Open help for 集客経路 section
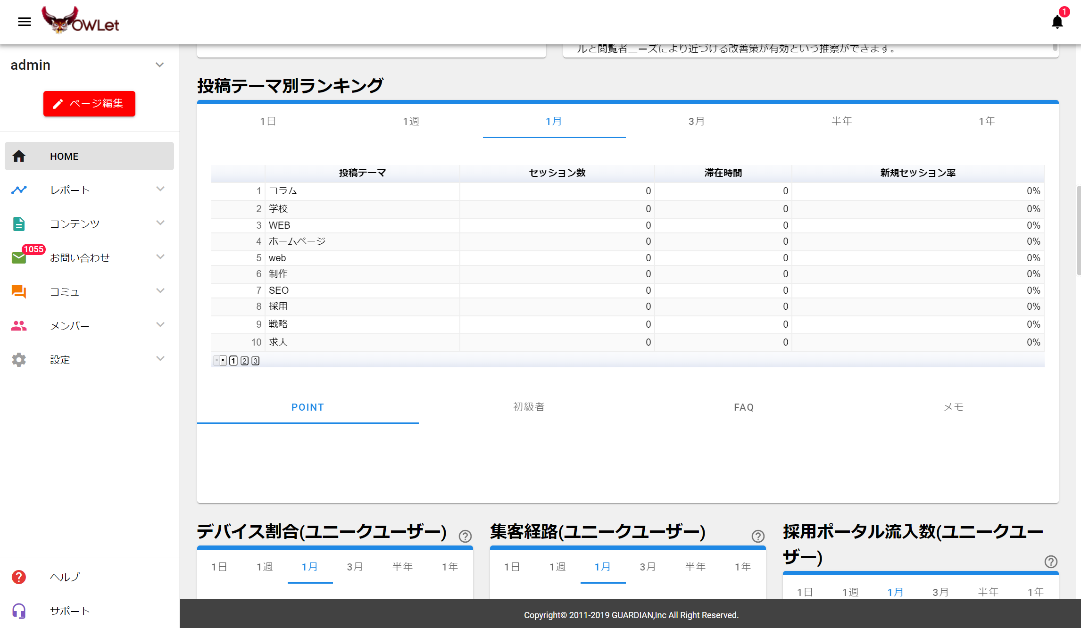This screenshot has height=628, width=1081. click(758, 537)
